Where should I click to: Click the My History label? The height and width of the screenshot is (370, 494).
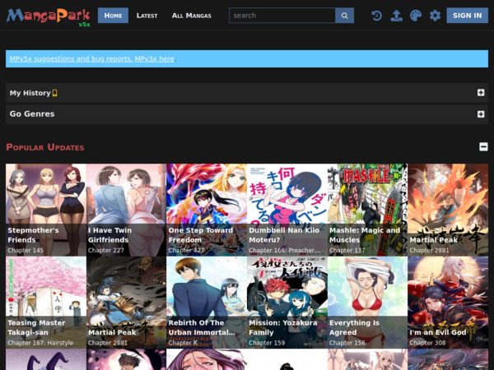(x=30, y=93)
